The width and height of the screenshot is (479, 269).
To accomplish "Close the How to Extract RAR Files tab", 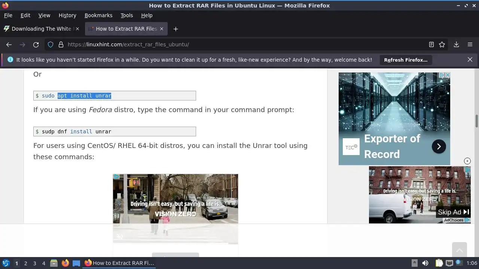I will tap(162, 29).
